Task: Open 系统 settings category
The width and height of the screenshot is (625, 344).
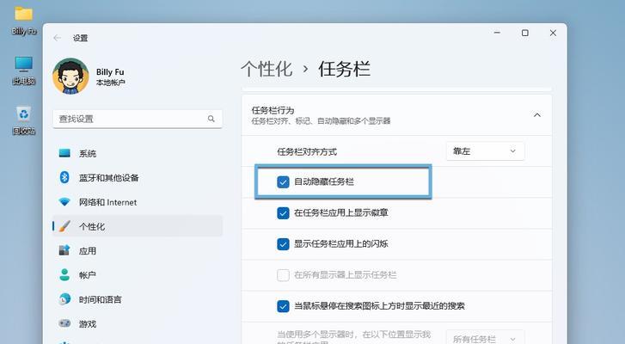Action: pyautogui.click(x=138, y=153)
